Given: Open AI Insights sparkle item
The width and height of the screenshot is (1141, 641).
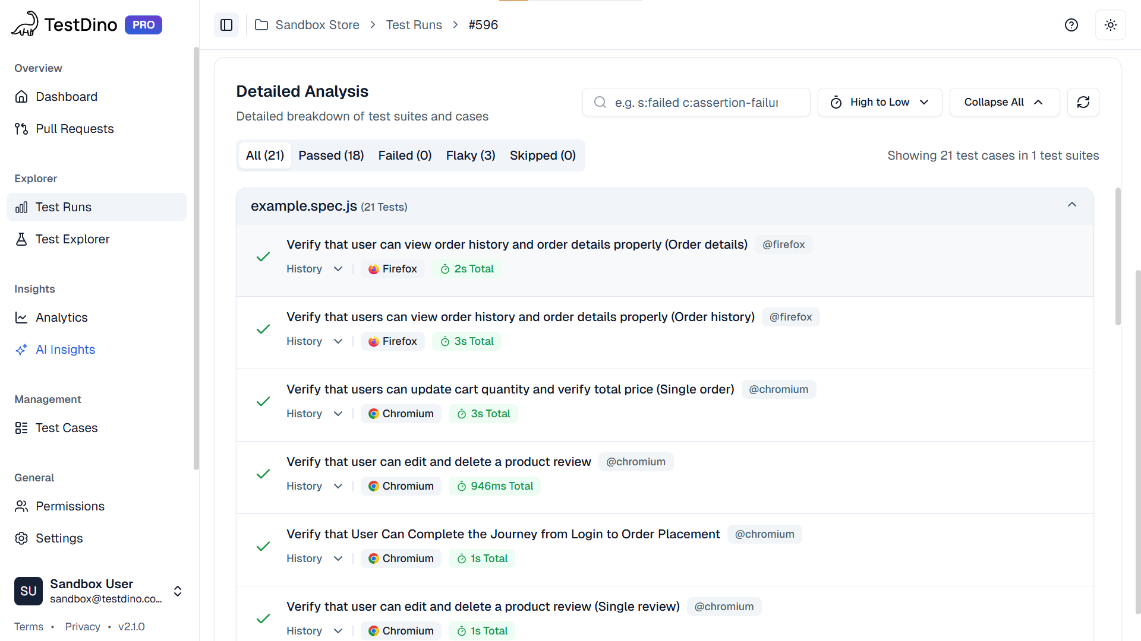Looking at the screenshot, I should point(65,350).
